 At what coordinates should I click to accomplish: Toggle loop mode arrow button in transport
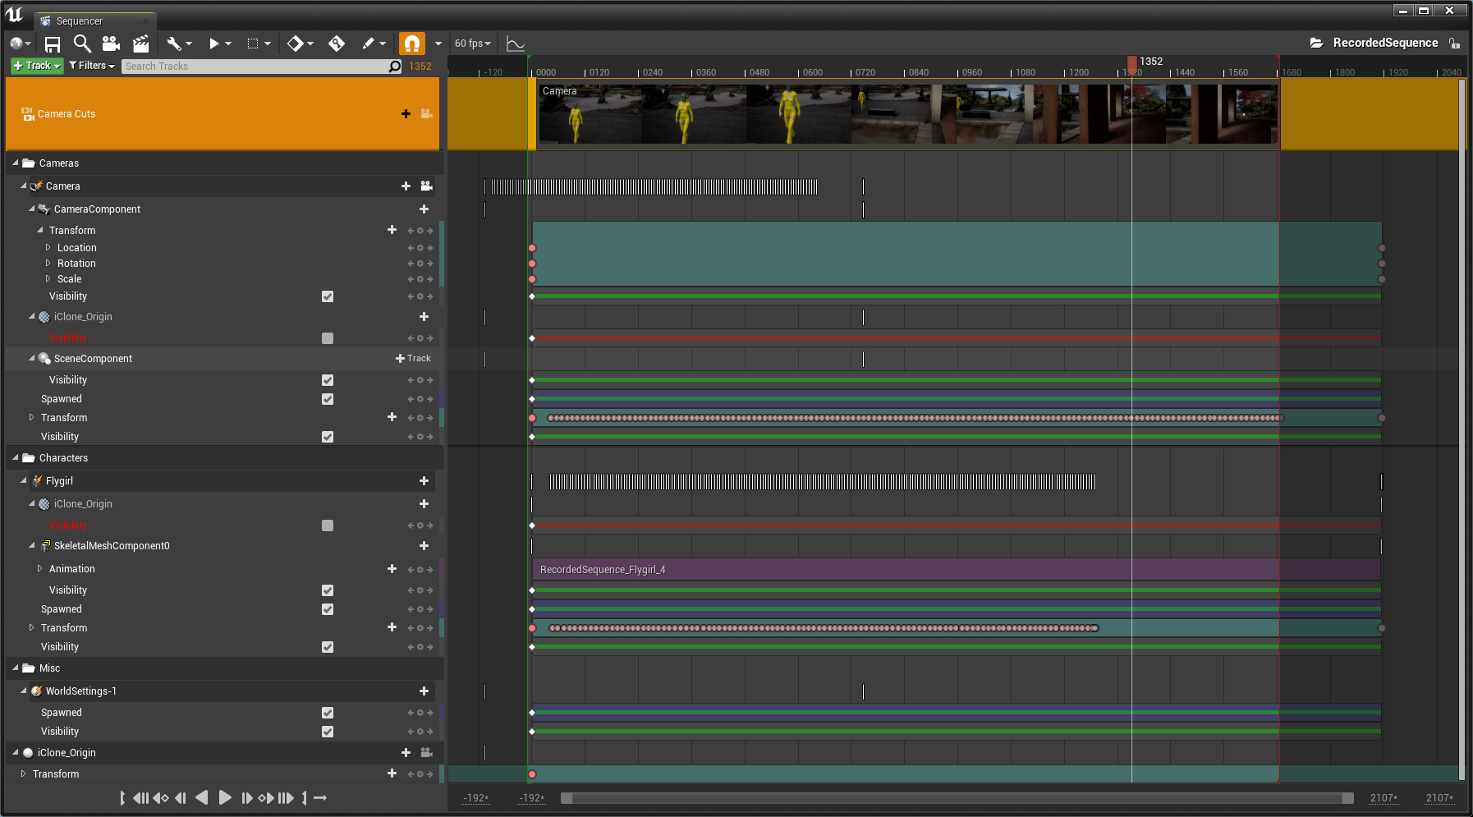click(x=320, y=798)
